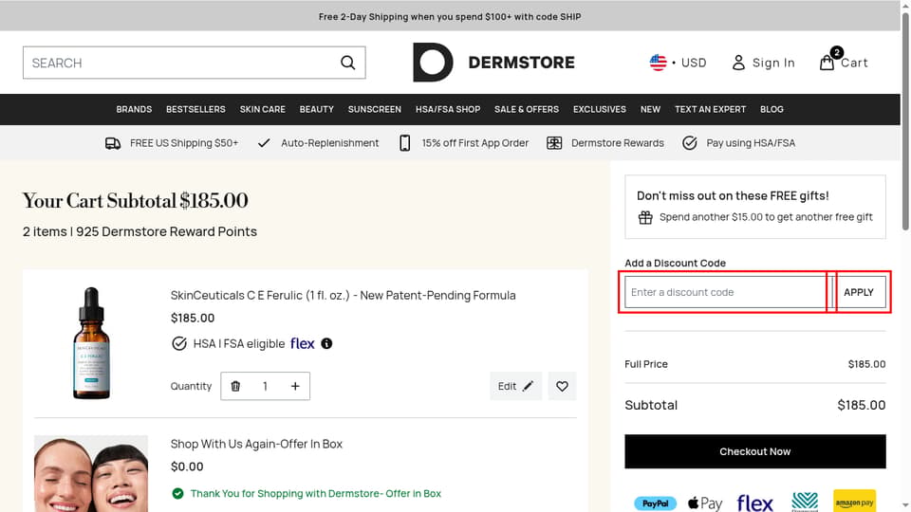
Task: Open the SKIN CARE menu
Action: (263, 109)
